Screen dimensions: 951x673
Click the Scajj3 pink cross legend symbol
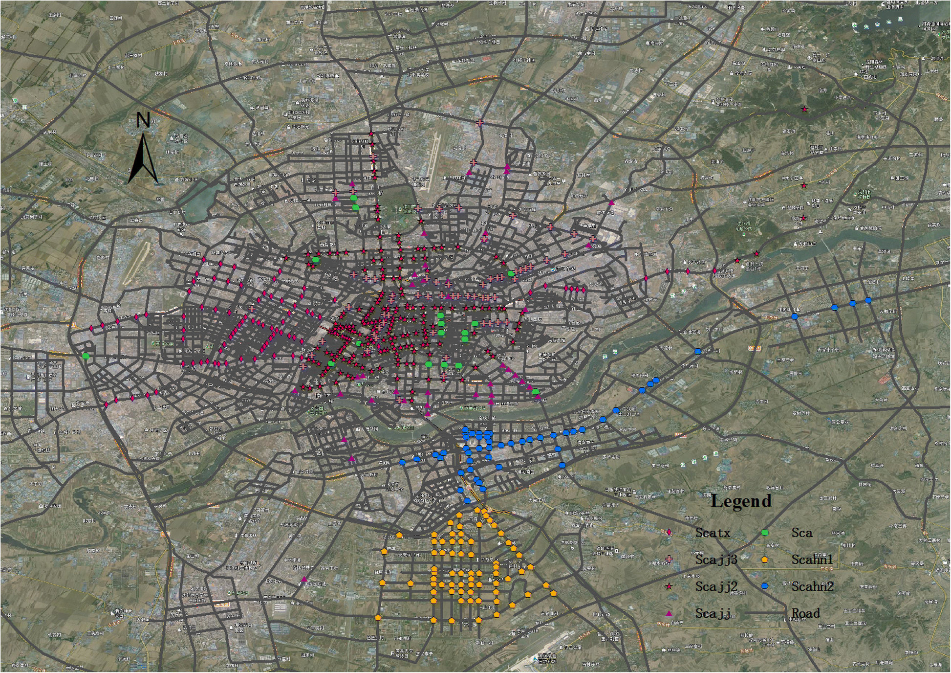pyautogui.click(x=669, y=560)
